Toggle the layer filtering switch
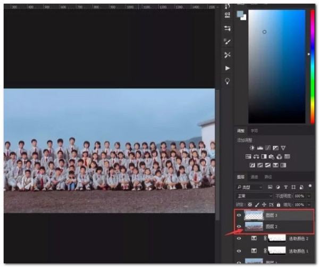 click(310, 186)
